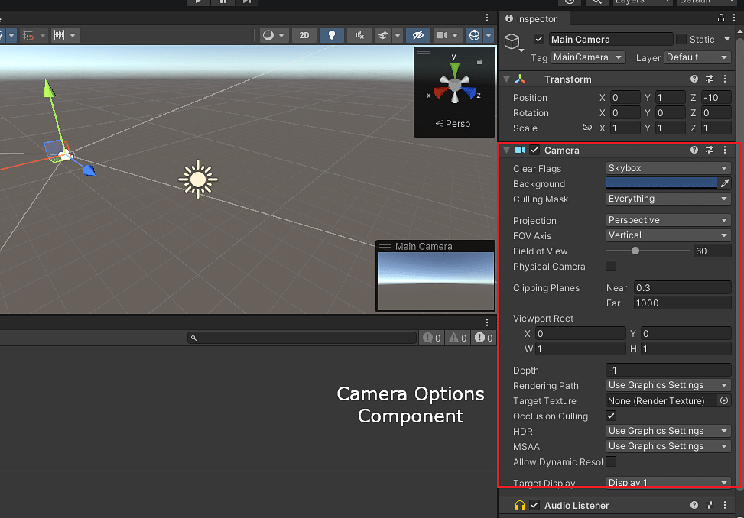
Task: Toggle the Gizmos globe icon
Action: click(x=473, y=35)
